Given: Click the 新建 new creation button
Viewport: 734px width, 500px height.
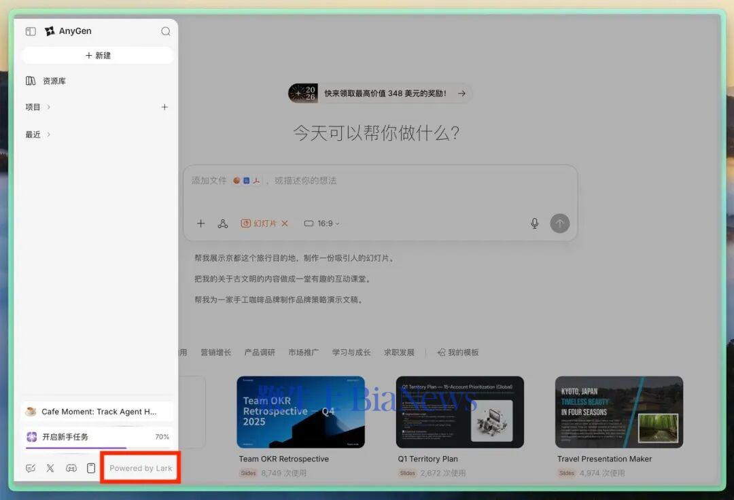Looking at the screenshot, I should point(98,55).
